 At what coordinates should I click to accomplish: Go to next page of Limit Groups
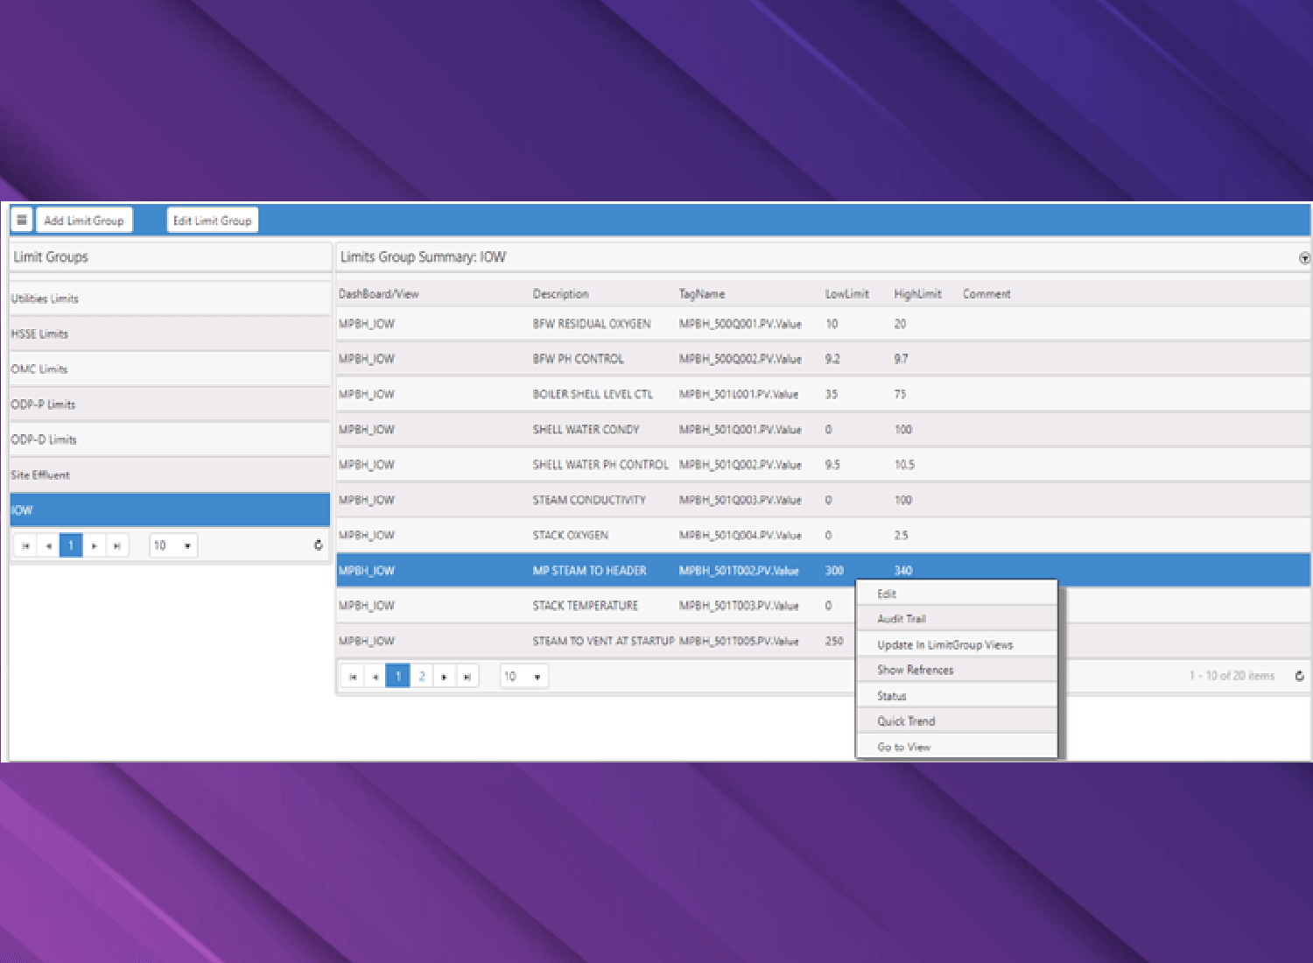tap(95, 545)
